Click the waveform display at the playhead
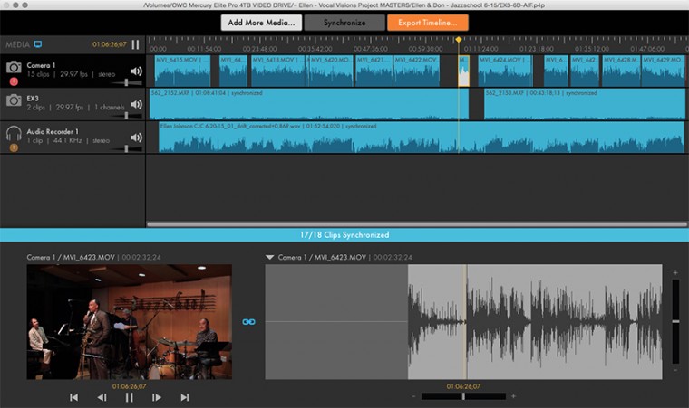Image resolution: width=689 pixels, height=408 pixels. [x=464, y=321]
